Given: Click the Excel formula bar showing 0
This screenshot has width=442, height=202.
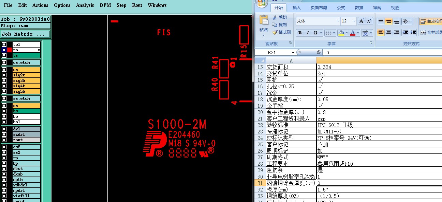Looking at the screenshot, I should tap(383, 53).
